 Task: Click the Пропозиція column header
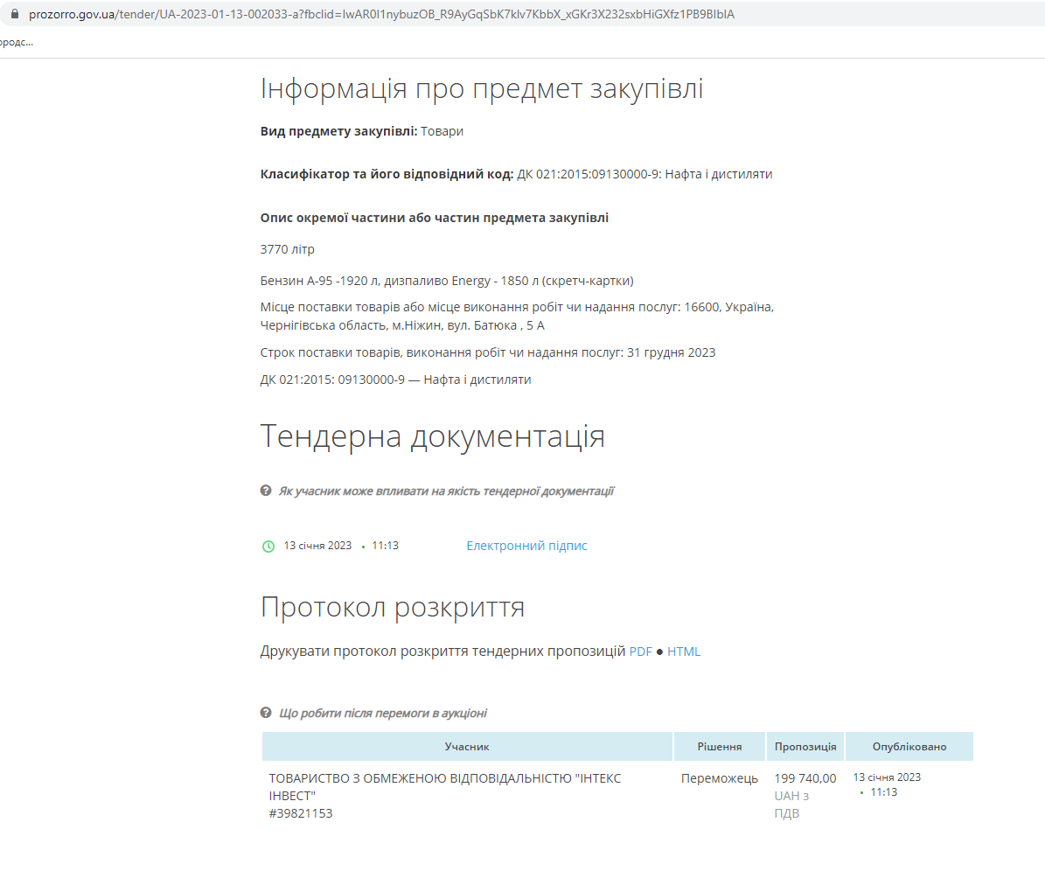pos(805,747)
